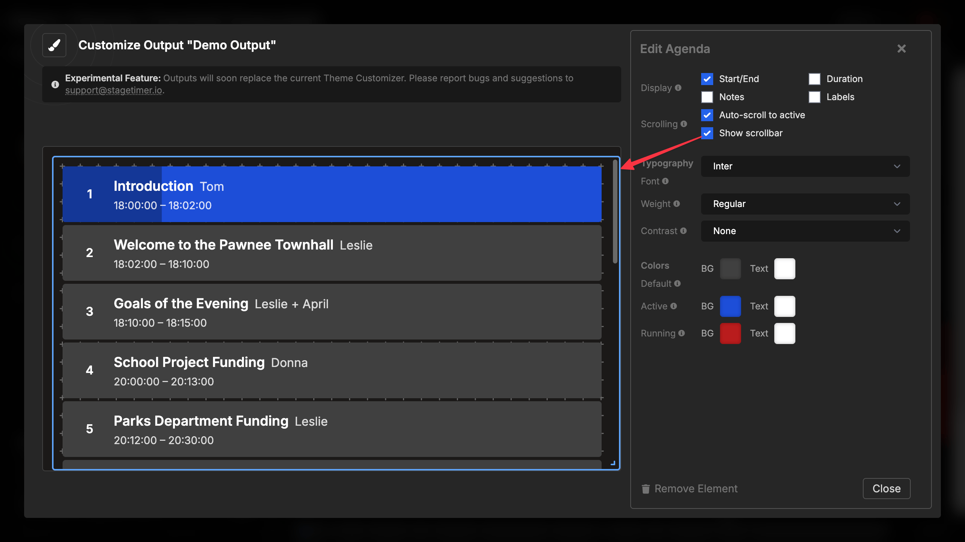Open the support@stagetimer.io email link
Screen dimensions: 965x542
click(x=114, y=90)
